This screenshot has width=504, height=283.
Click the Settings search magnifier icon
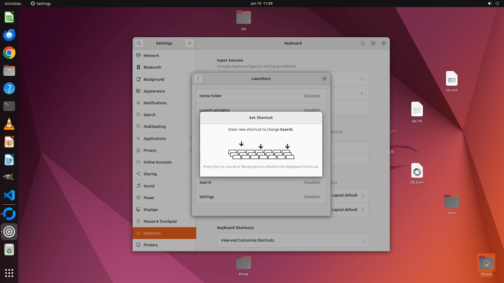click(x=139, y=43)
